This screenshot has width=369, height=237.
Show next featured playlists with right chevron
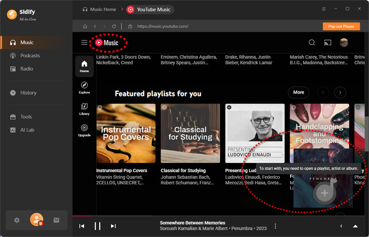340,93
